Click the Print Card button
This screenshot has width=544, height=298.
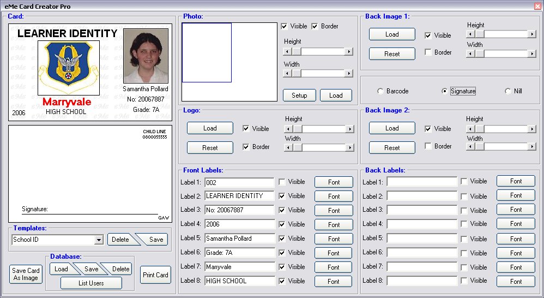tap(155, 275)
